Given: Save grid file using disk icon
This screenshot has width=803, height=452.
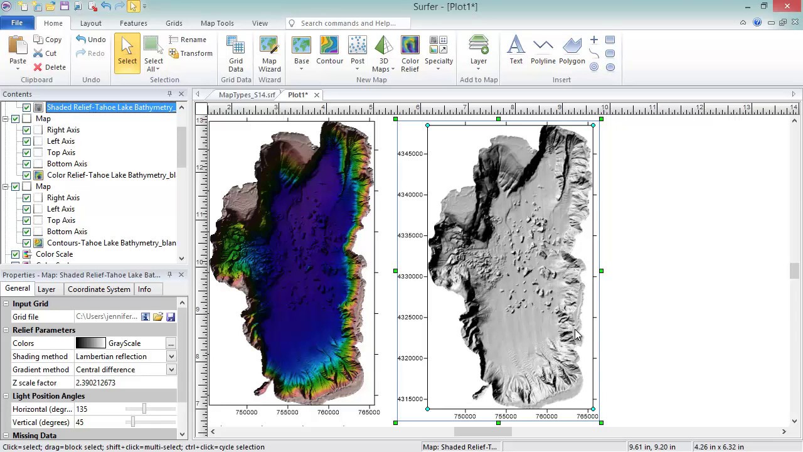Looking at the screenshot, I should [171, 317].
